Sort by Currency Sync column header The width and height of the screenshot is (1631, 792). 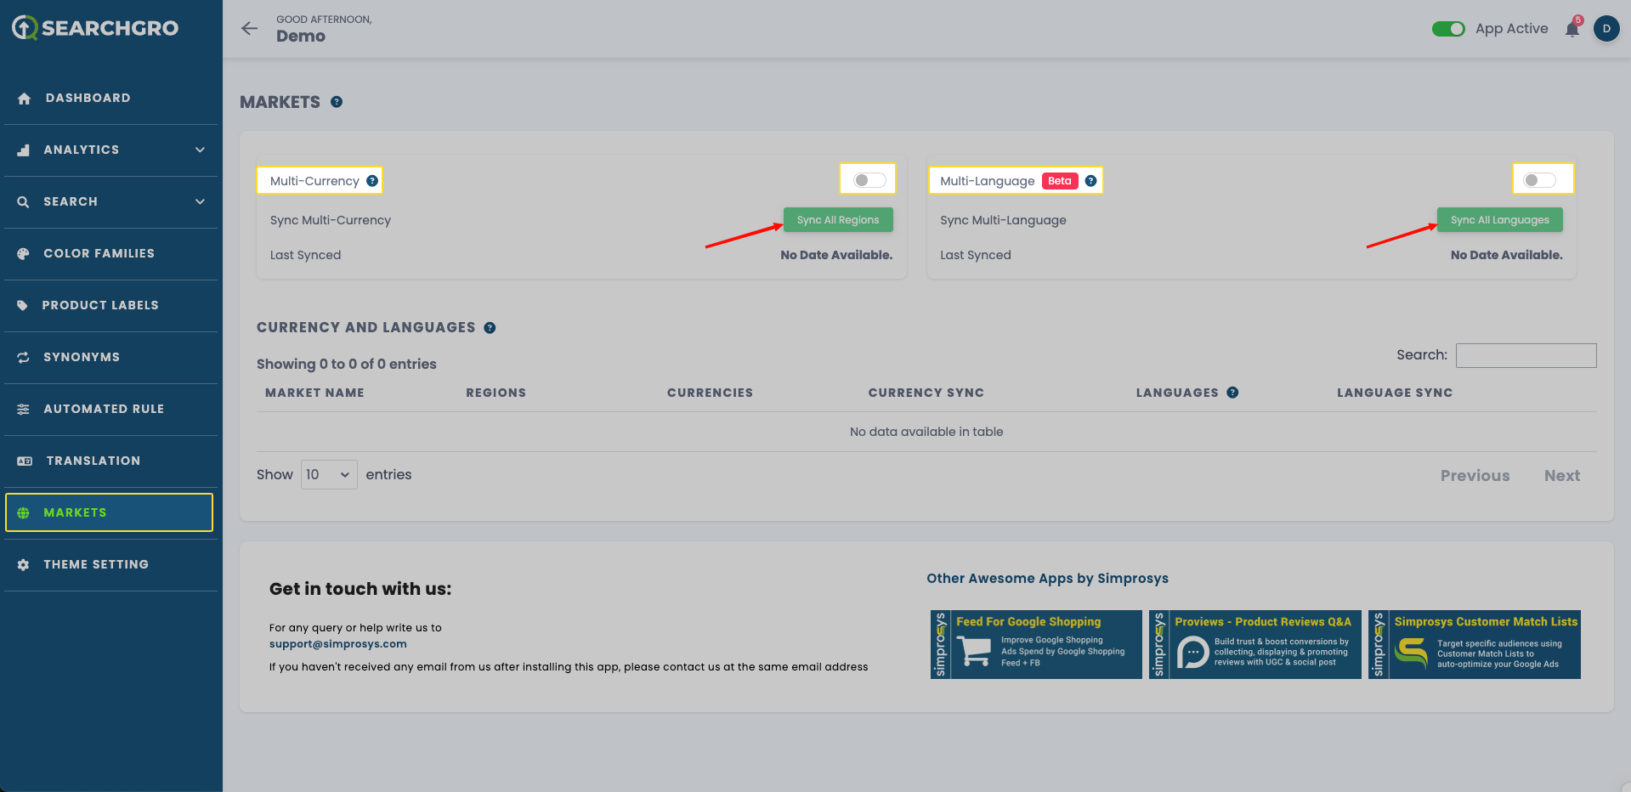coord(926,393)
